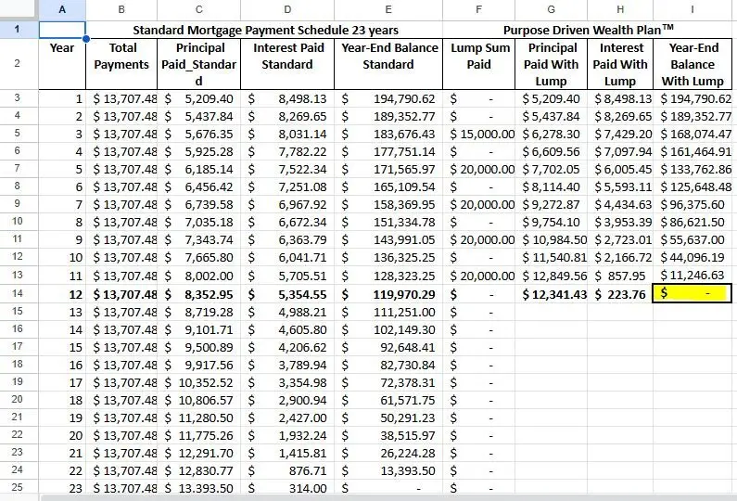
Task: Click the 8,498.13 interest cell in column D
Action: click(287, 98)
